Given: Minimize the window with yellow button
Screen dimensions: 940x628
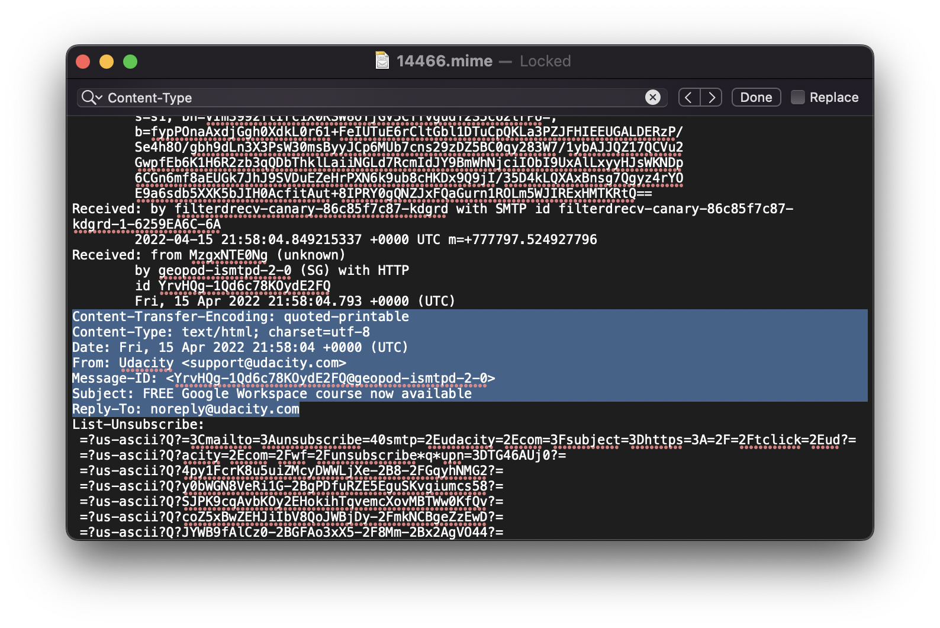Looking at the screenshot, I should tap(107, 62).
